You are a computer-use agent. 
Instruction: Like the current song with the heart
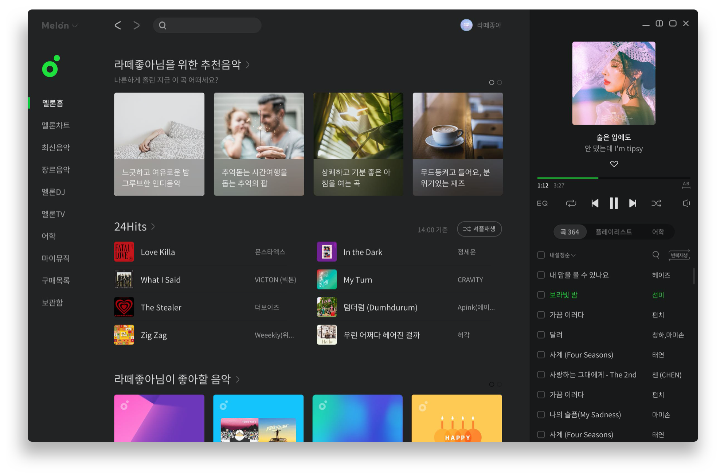tap(614, 164)
